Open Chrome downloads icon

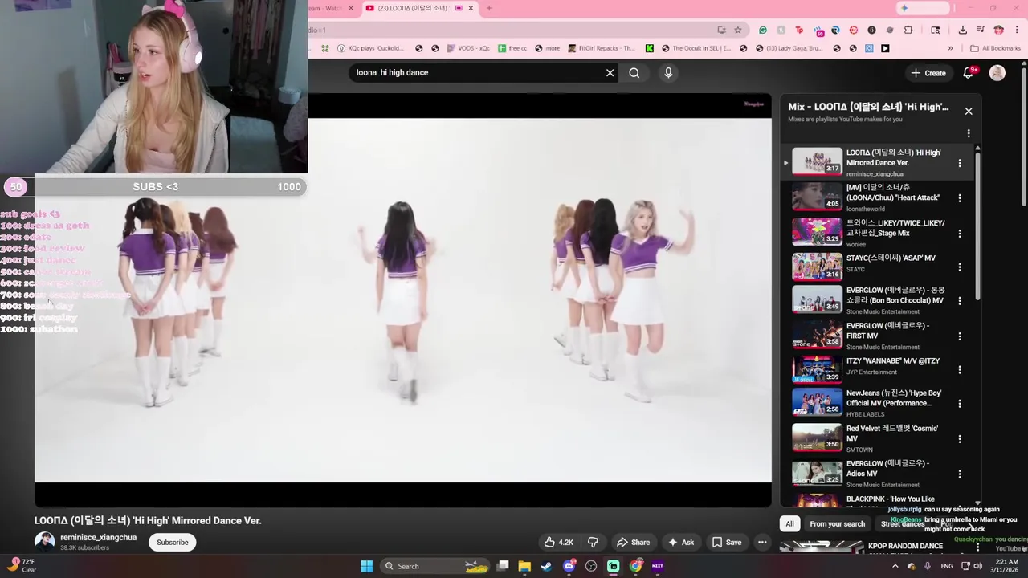coord(962,30)
